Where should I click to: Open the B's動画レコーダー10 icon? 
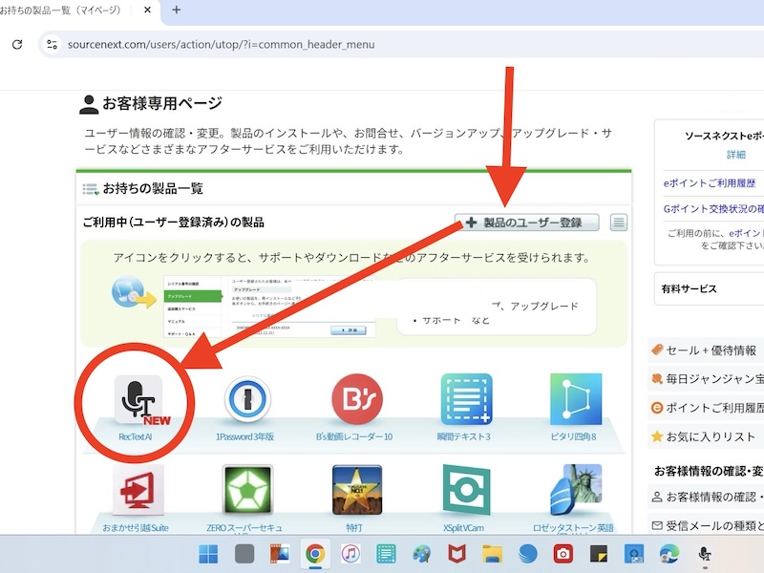355,399
